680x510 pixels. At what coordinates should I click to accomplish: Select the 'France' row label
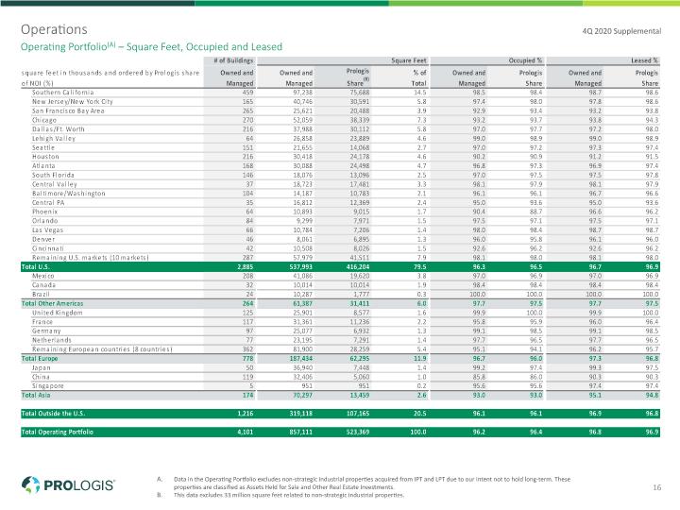42,322
